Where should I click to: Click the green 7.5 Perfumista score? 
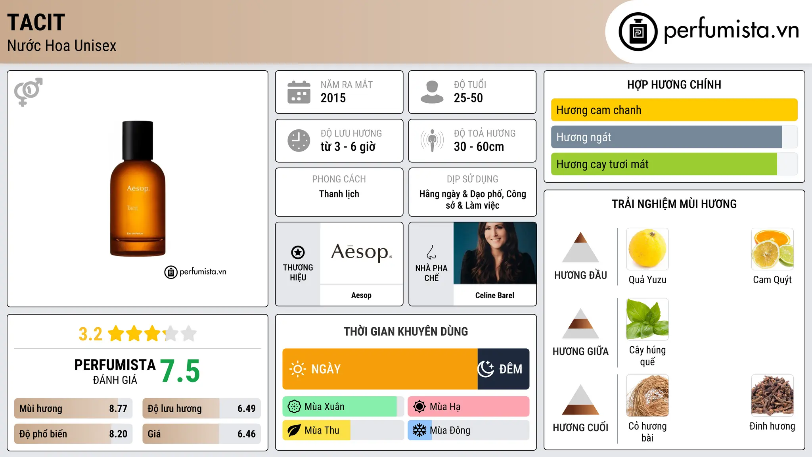pos(180,371)
